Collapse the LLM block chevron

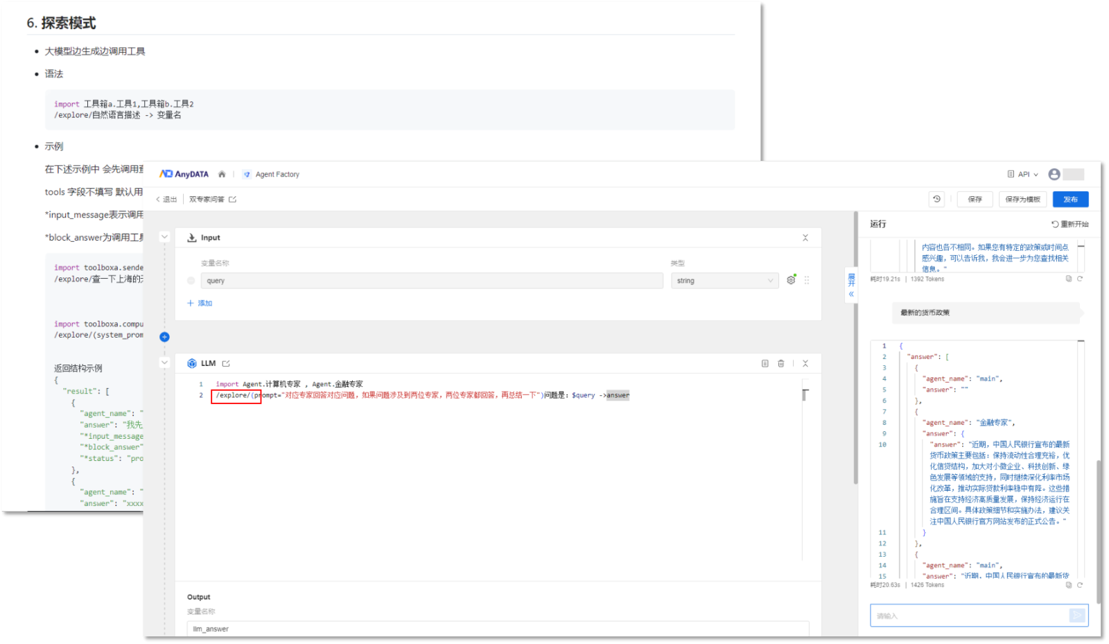click(164, 363)
